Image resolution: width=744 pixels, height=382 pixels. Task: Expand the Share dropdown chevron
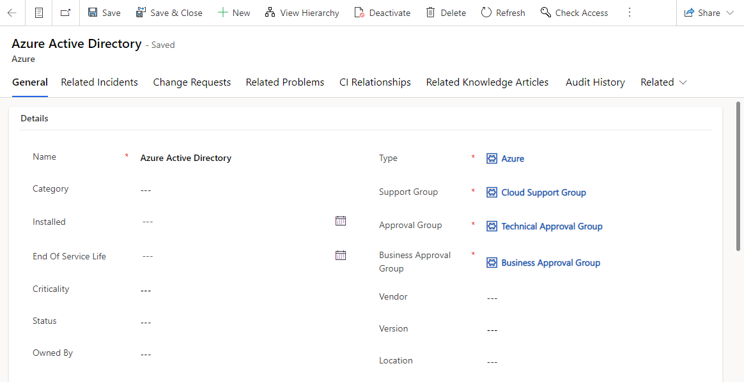click(730, 13)
